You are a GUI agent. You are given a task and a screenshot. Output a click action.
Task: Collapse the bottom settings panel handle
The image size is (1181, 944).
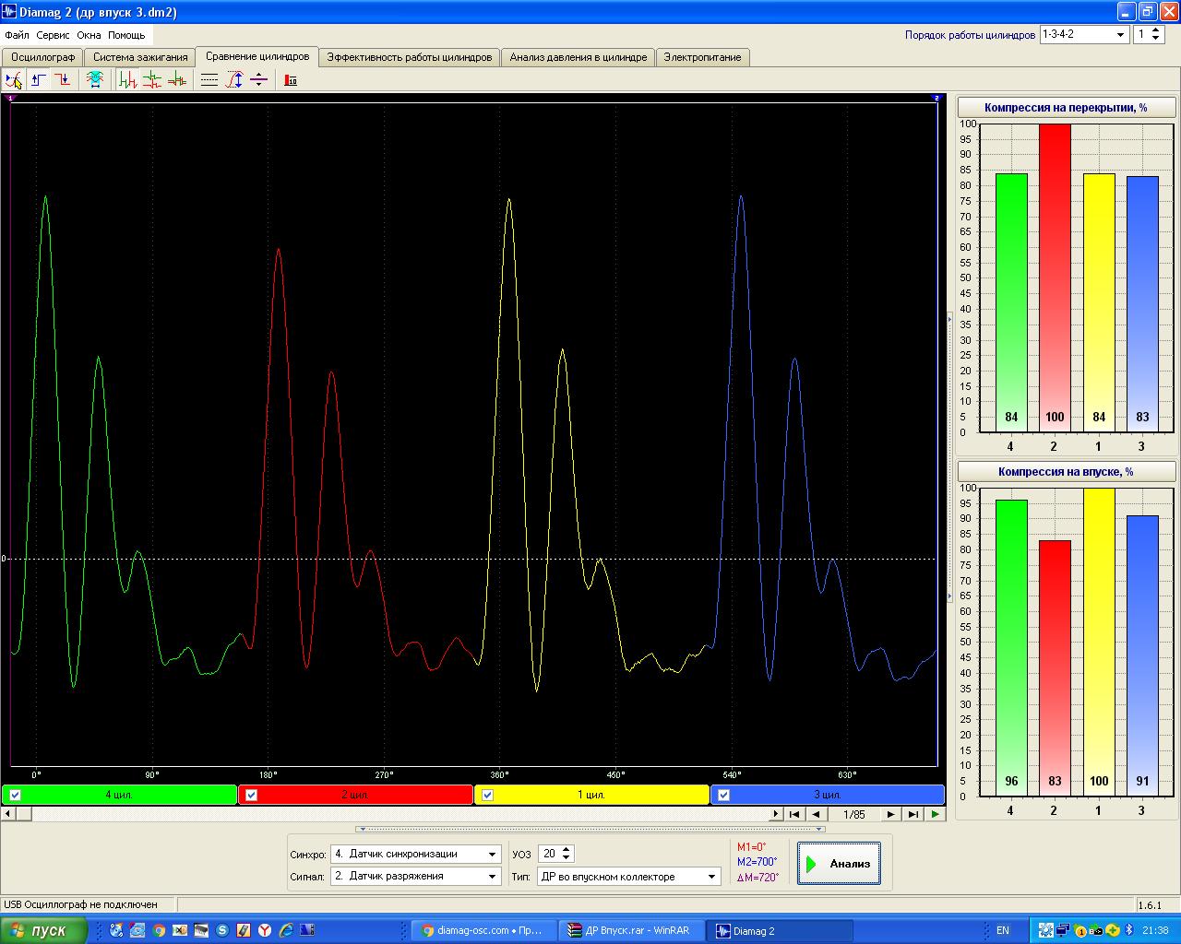(590, 829)
